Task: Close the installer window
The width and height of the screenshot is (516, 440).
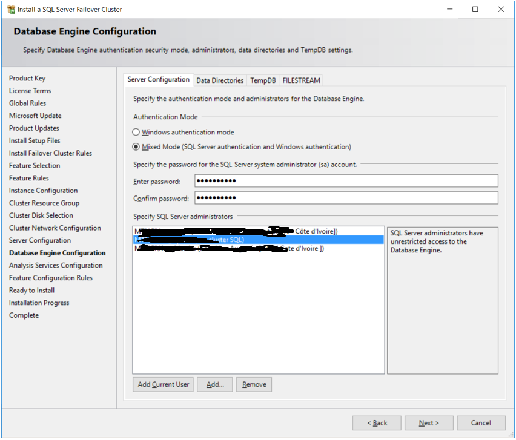Action: (x=501, y=10)
